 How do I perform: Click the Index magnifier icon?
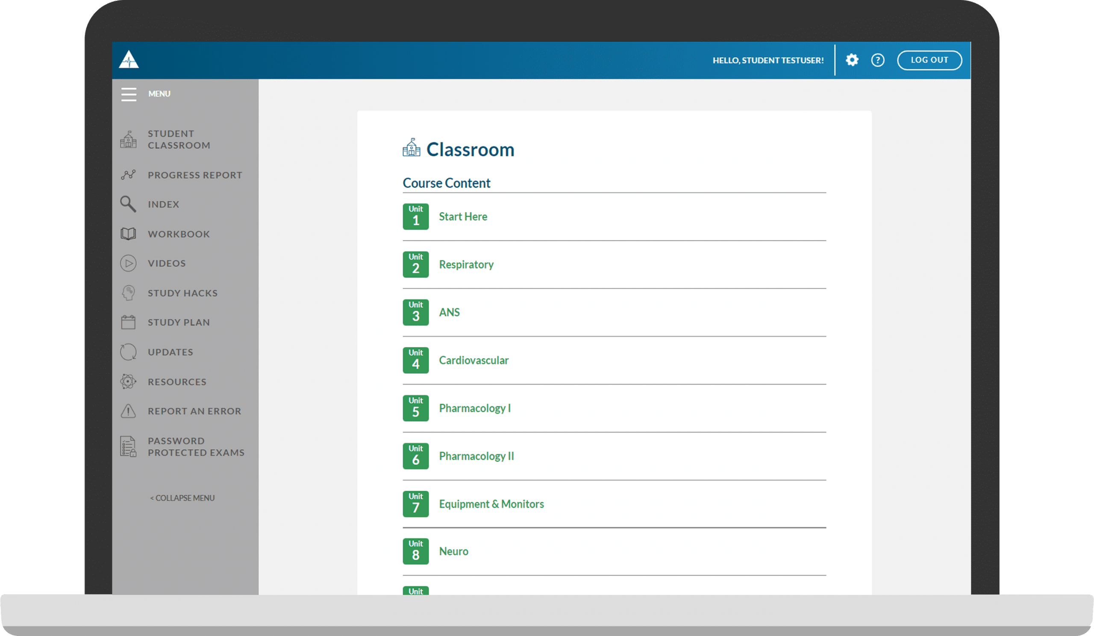[128, 204]
